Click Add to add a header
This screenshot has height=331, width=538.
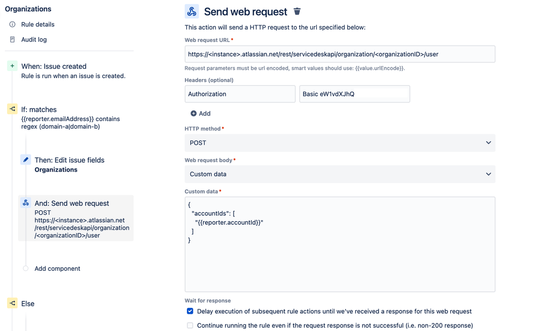click(205, 114)
